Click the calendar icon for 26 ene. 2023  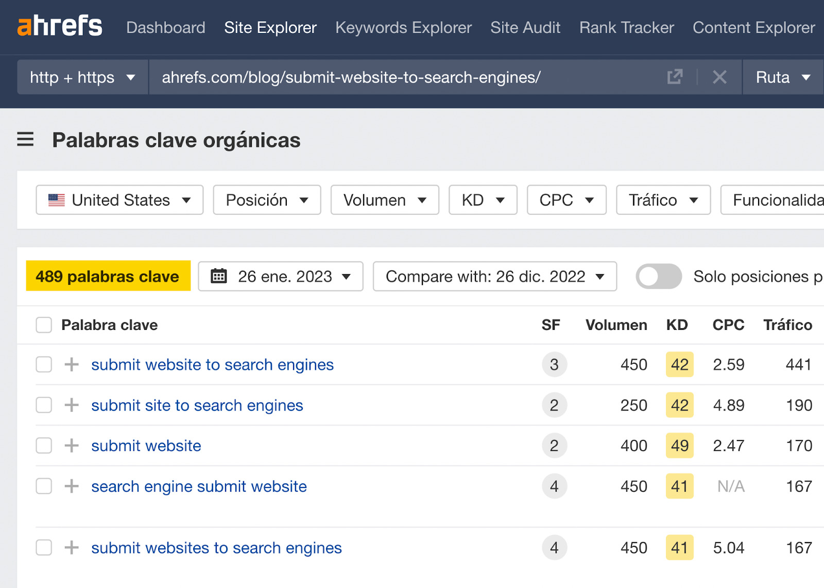pyautogui.click(x=219, y=276)
